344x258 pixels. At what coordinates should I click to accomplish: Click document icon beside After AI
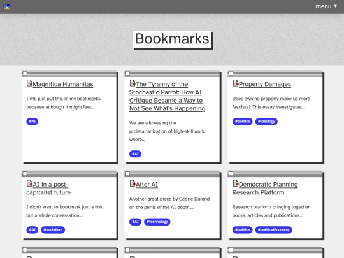pos(133,183)
